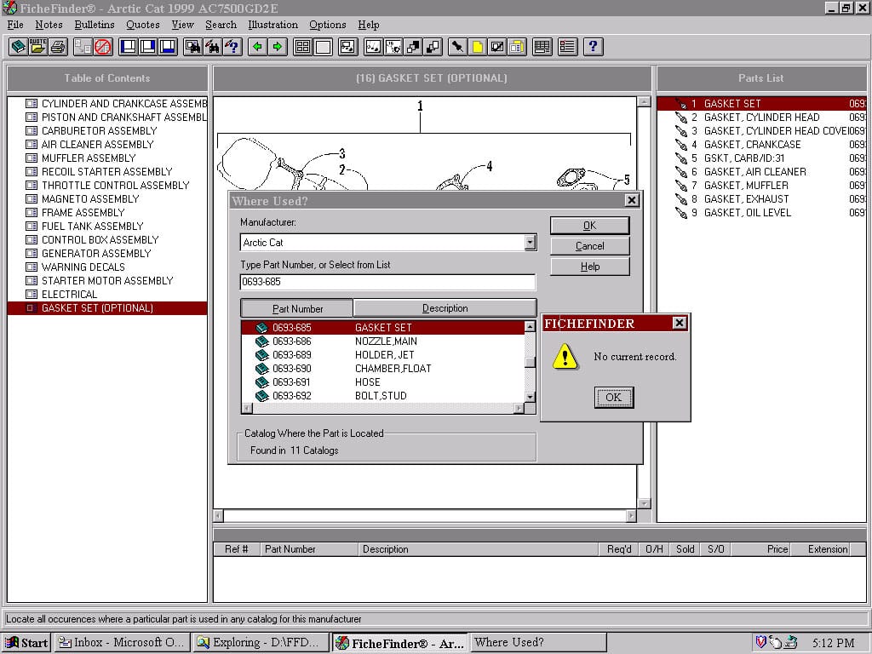Open the Options menu
Screen dimensions: 872x654
coord(328,25)
